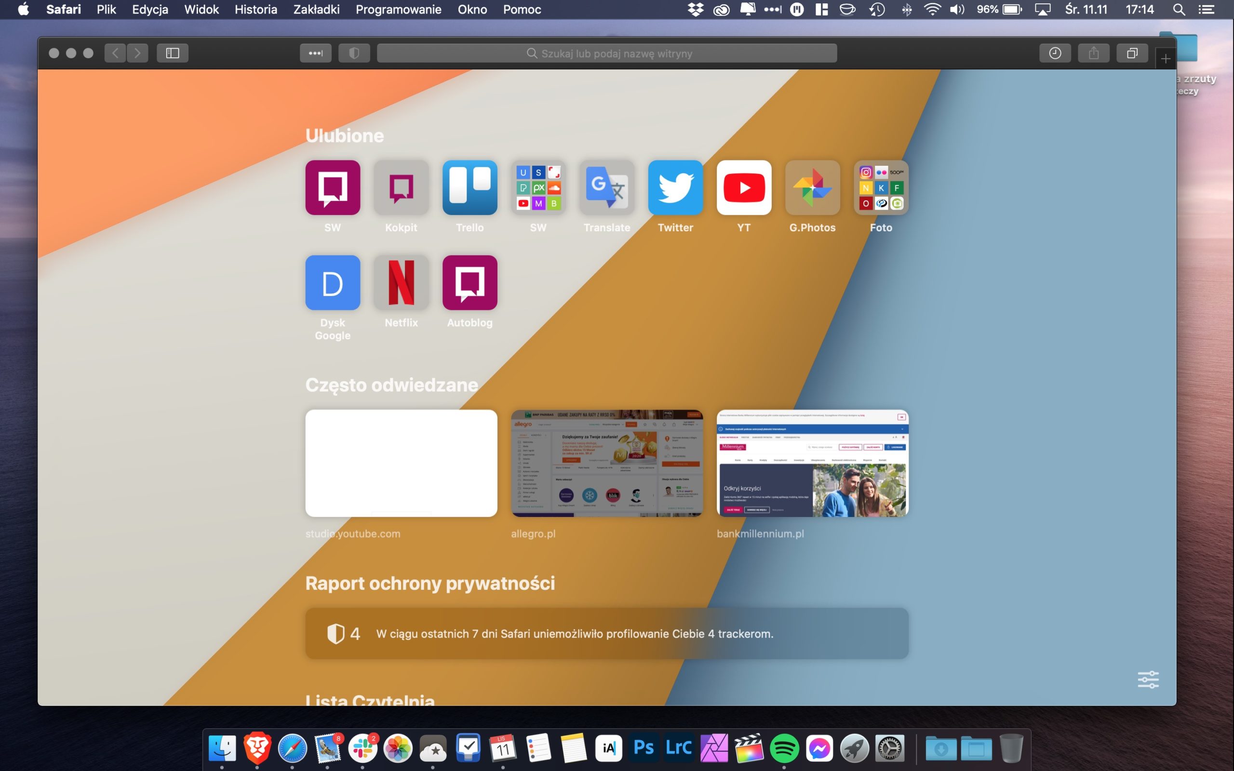This screenshot has width=1234, height=771.
Task: Open the Kokpit favorite
Action: [402, 187]
